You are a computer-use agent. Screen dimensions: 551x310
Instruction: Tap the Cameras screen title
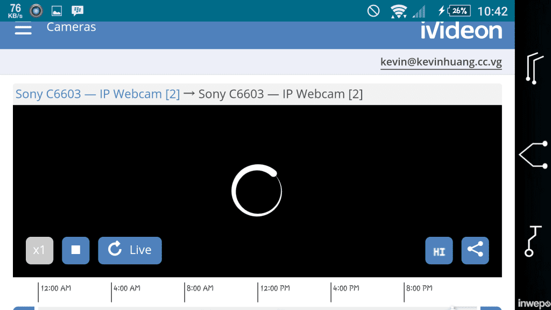click(70, 26)
